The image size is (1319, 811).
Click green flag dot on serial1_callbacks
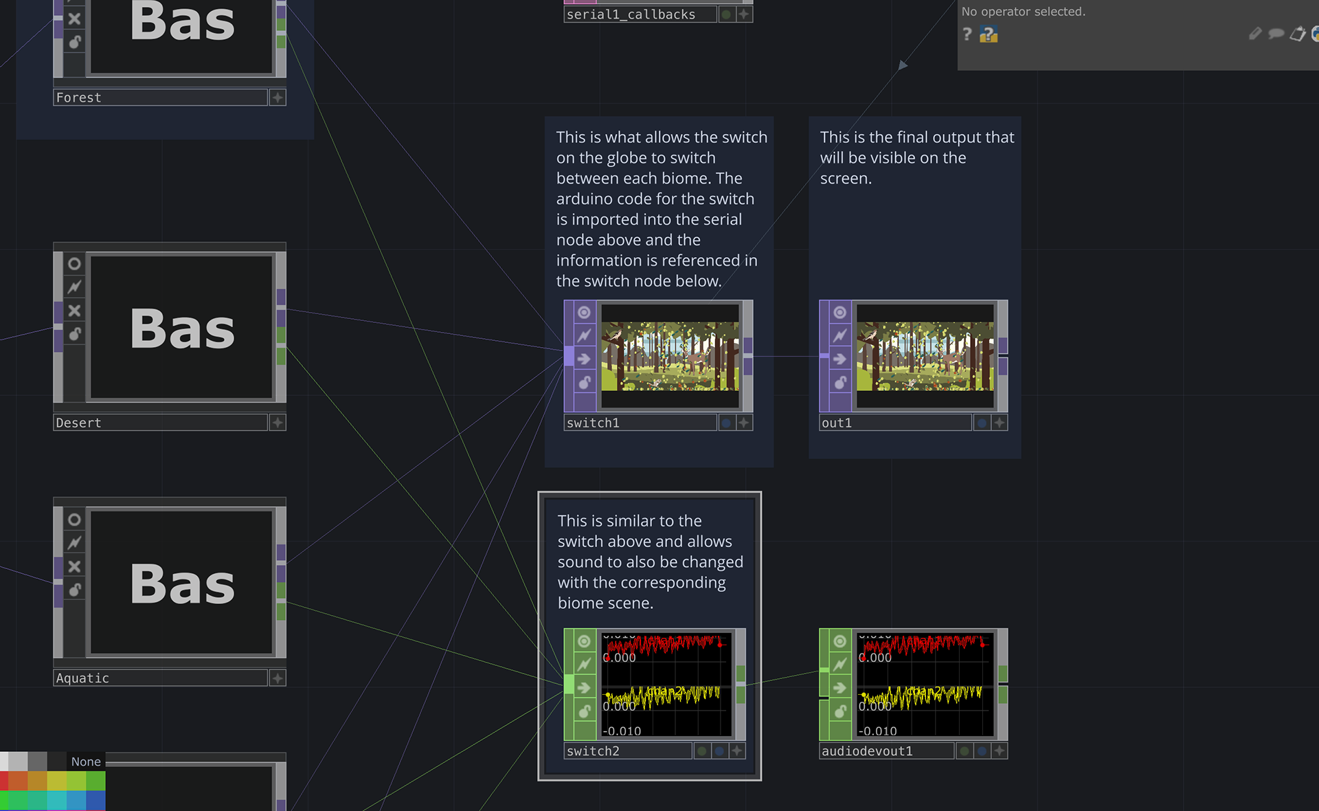point(726,14)
